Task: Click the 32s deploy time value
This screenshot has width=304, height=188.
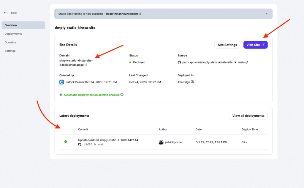Action: pos(244,142)
